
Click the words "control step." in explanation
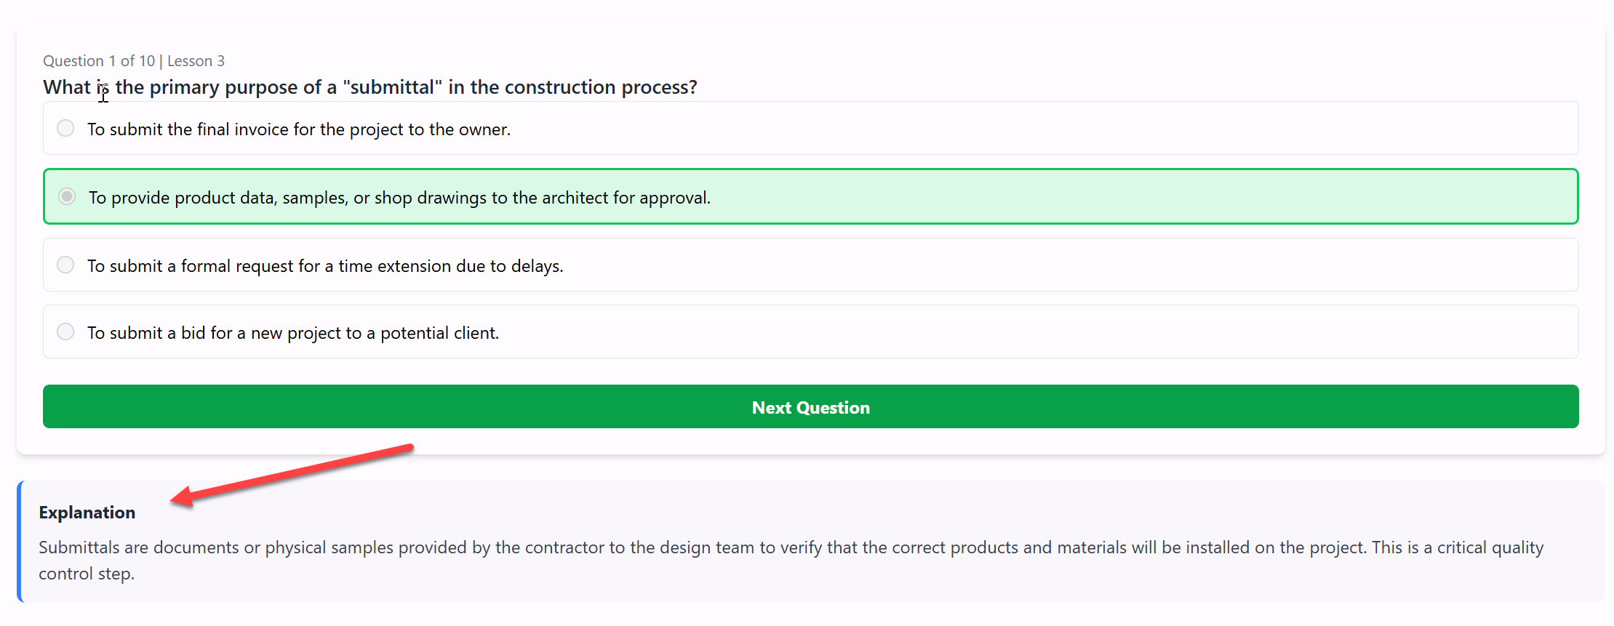[x=87, y=574]
